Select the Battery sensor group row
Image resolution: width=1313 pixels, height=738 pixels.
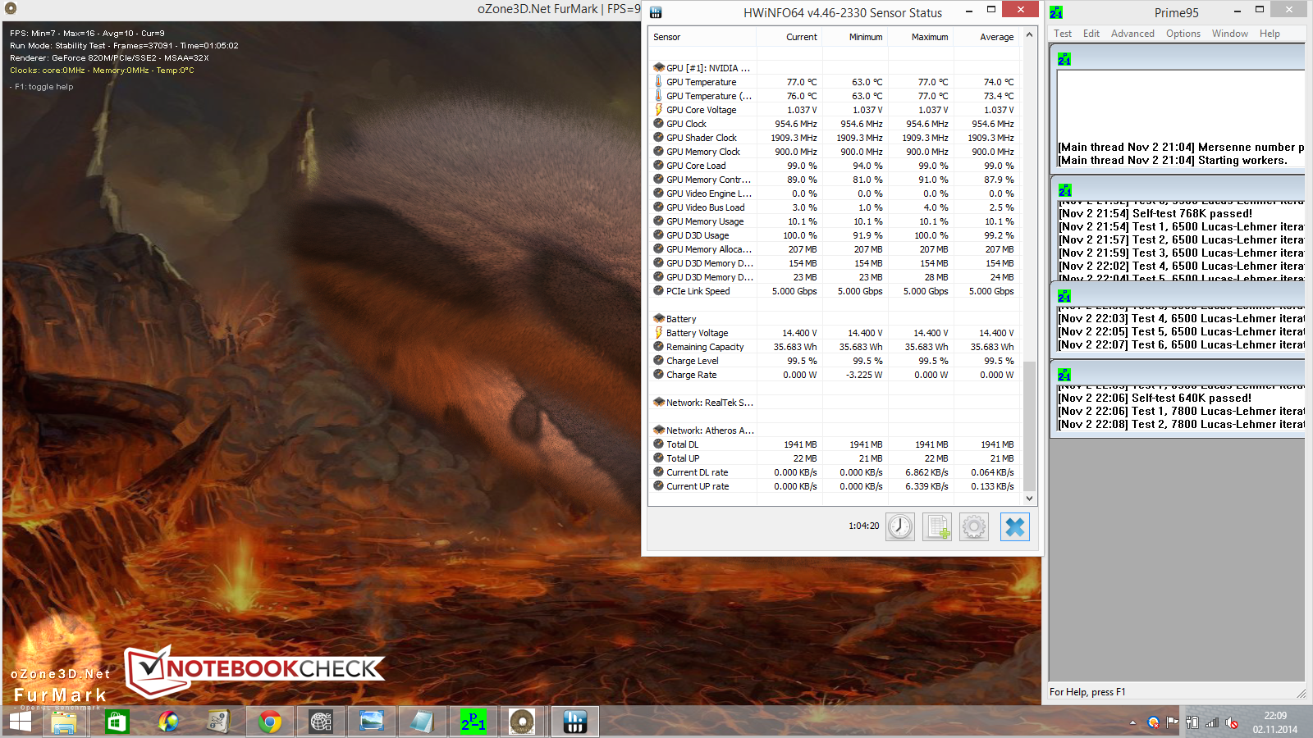[x=835, y=319]
